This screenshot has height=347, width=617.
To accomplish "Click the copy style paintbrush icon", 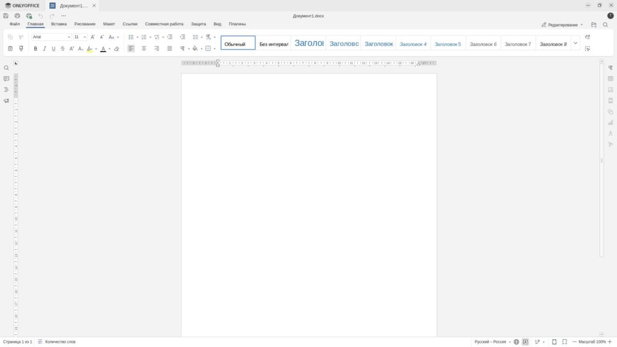I will tap(21, 49).
